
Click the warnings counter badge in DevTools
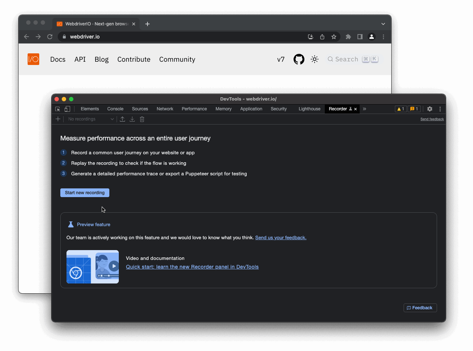(x=401, y=109)
